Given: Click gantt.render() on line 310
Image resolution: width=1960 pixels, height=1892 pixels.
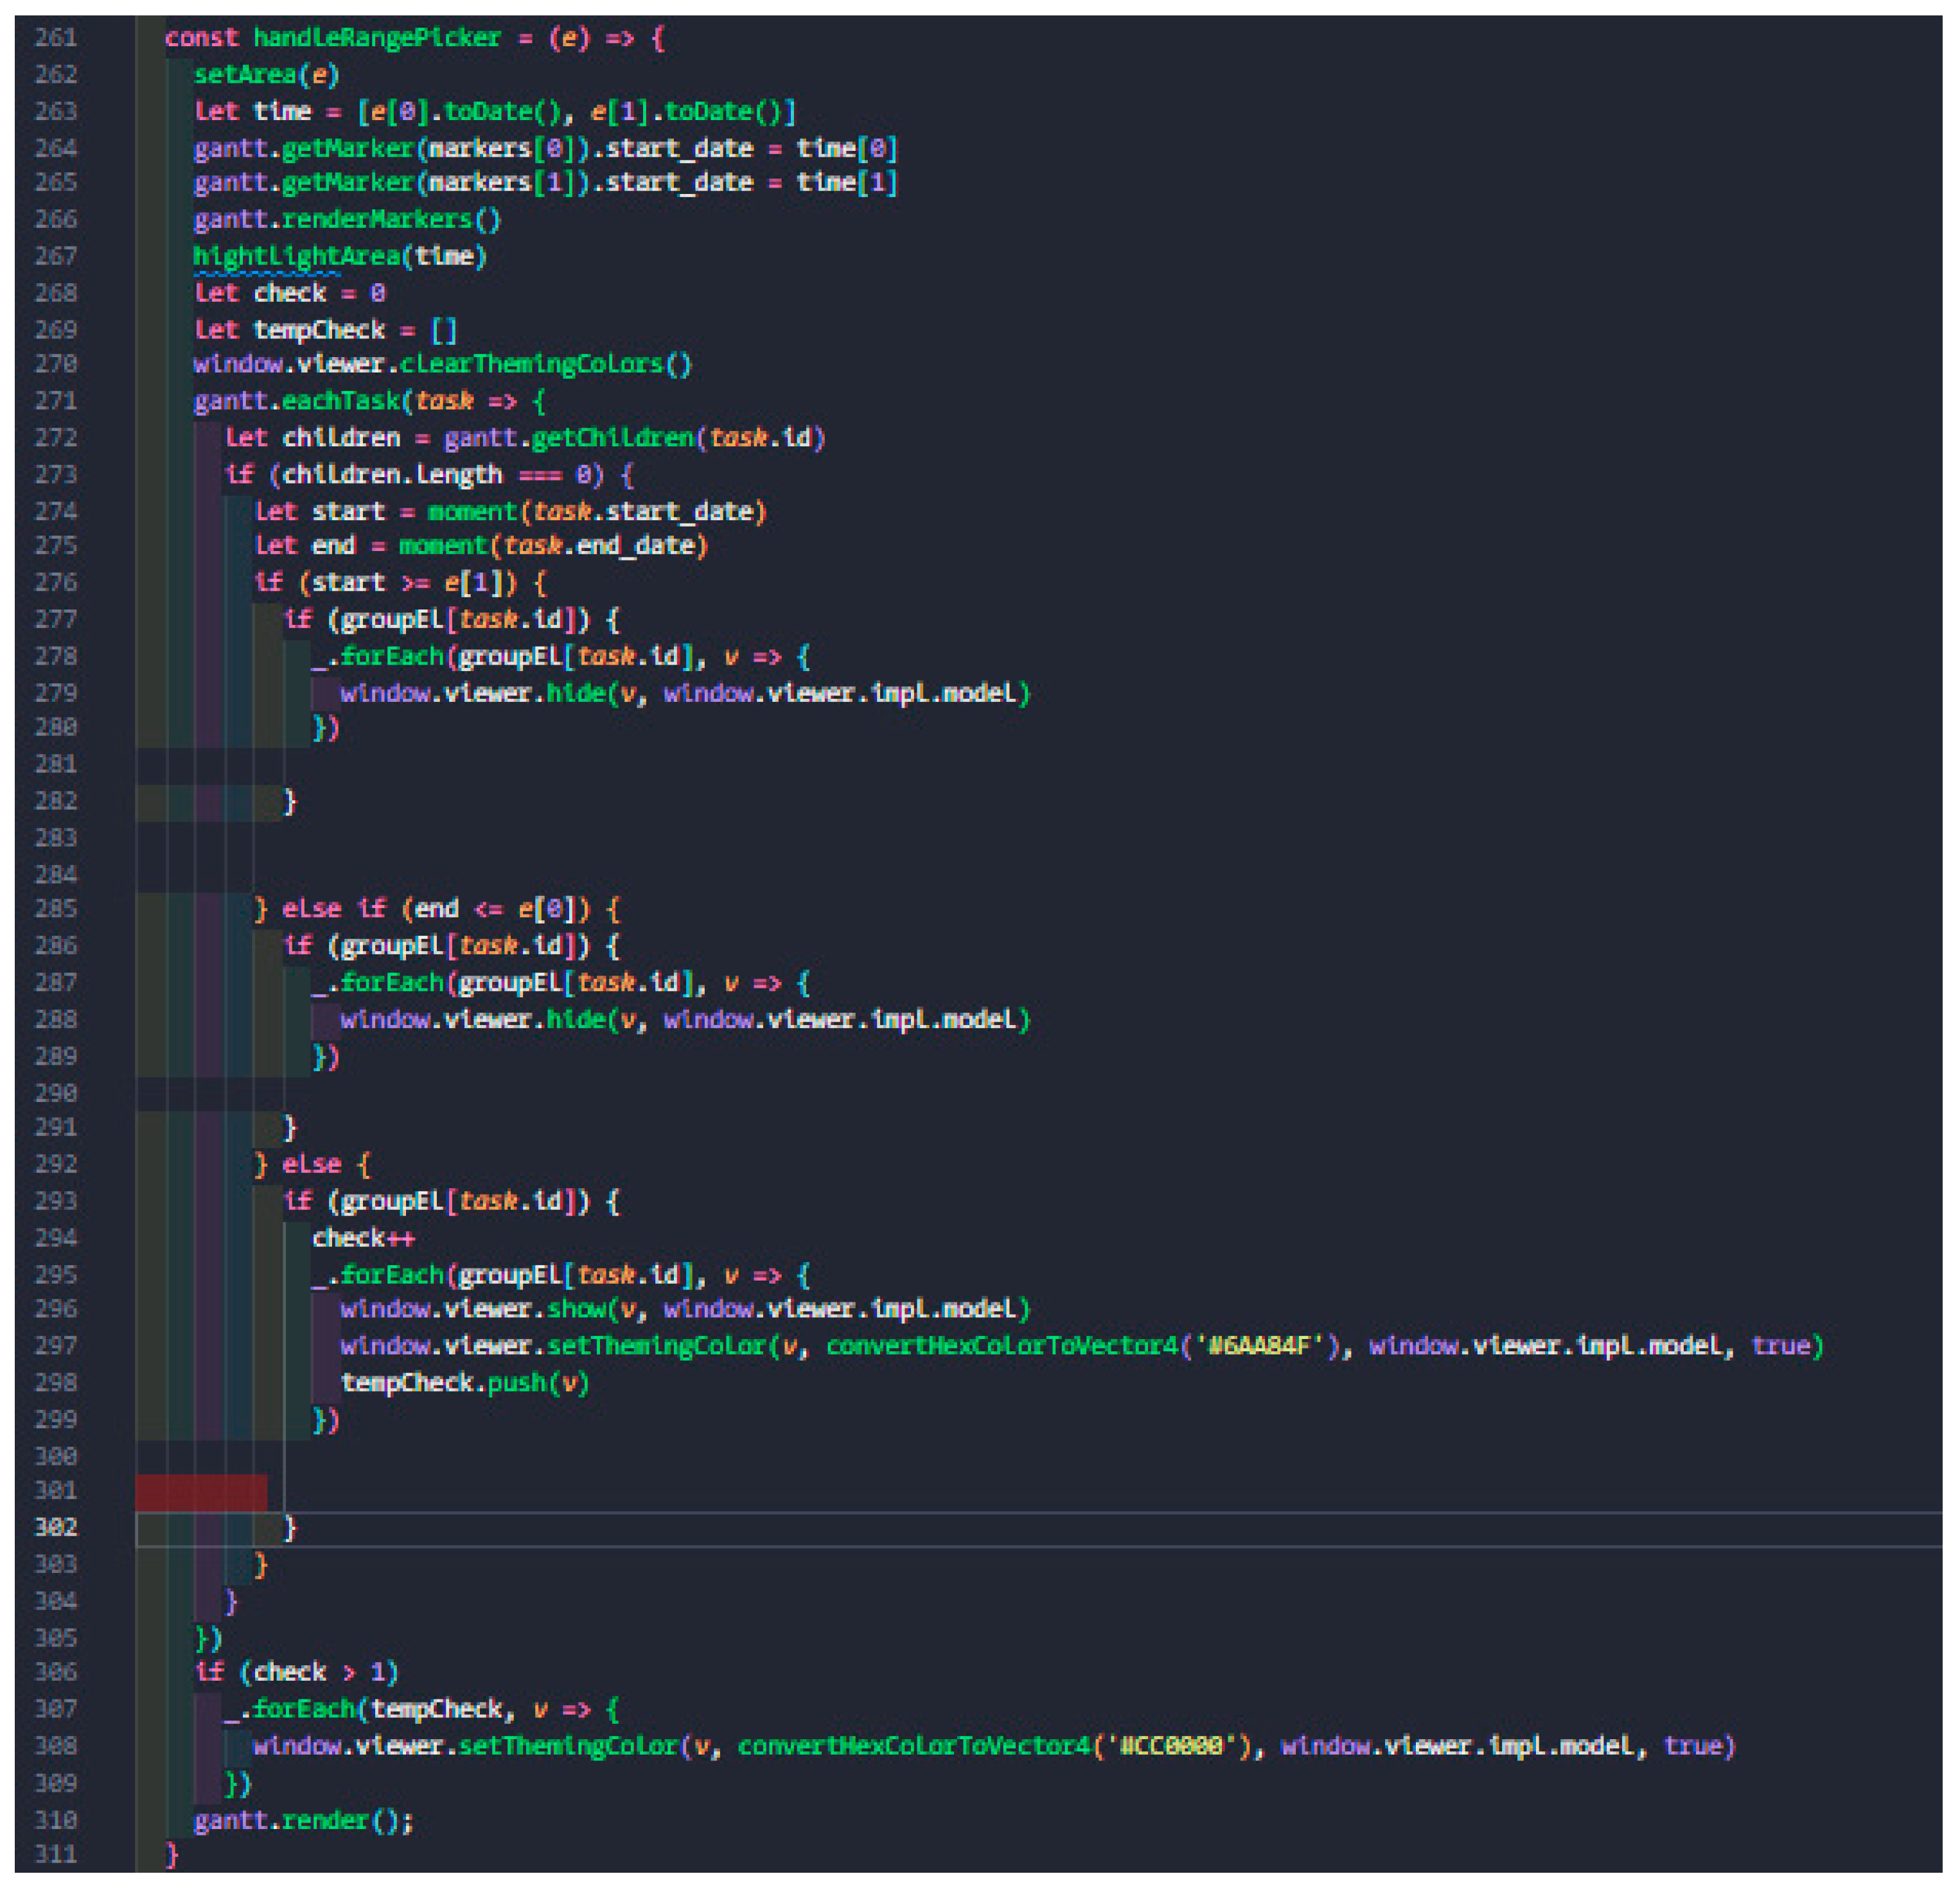Looking at the screenshot, I should (302, 1819).
